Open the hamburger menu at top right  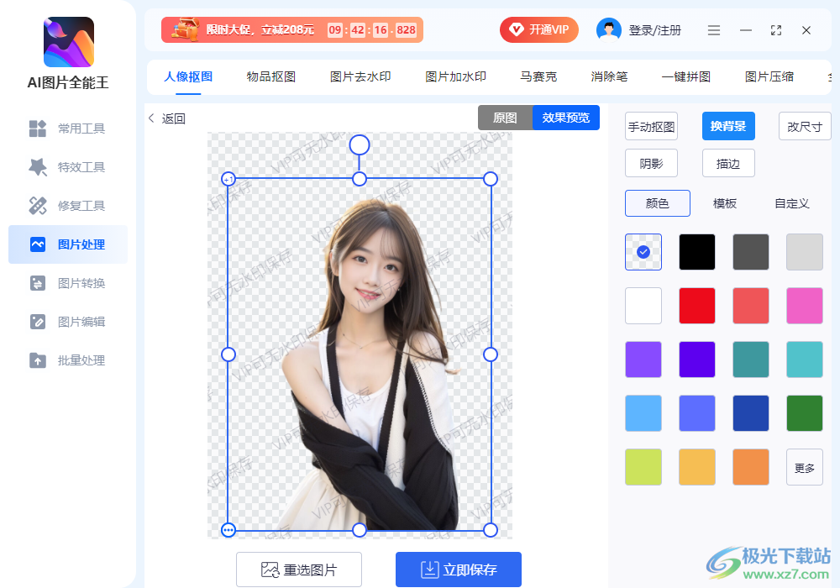pos(713,29)
